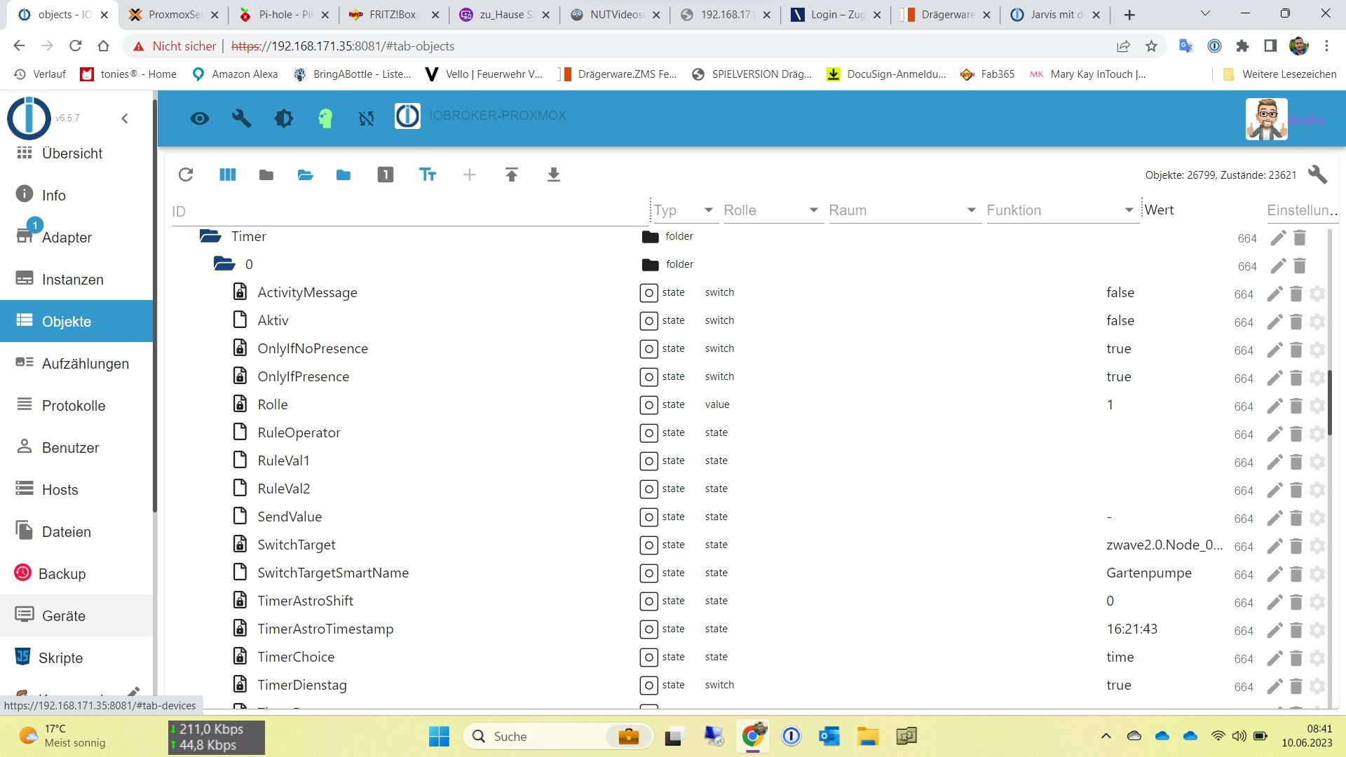The height and width of the screenshot is (757, 1346).
Task: Collapse the Timer folder
Action: click(x=210, y=236)
